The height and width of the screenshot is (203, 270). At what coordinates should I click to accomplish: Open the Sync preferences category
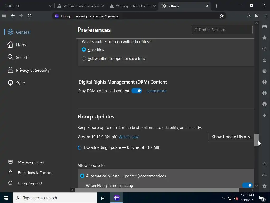tap(16, 83)
